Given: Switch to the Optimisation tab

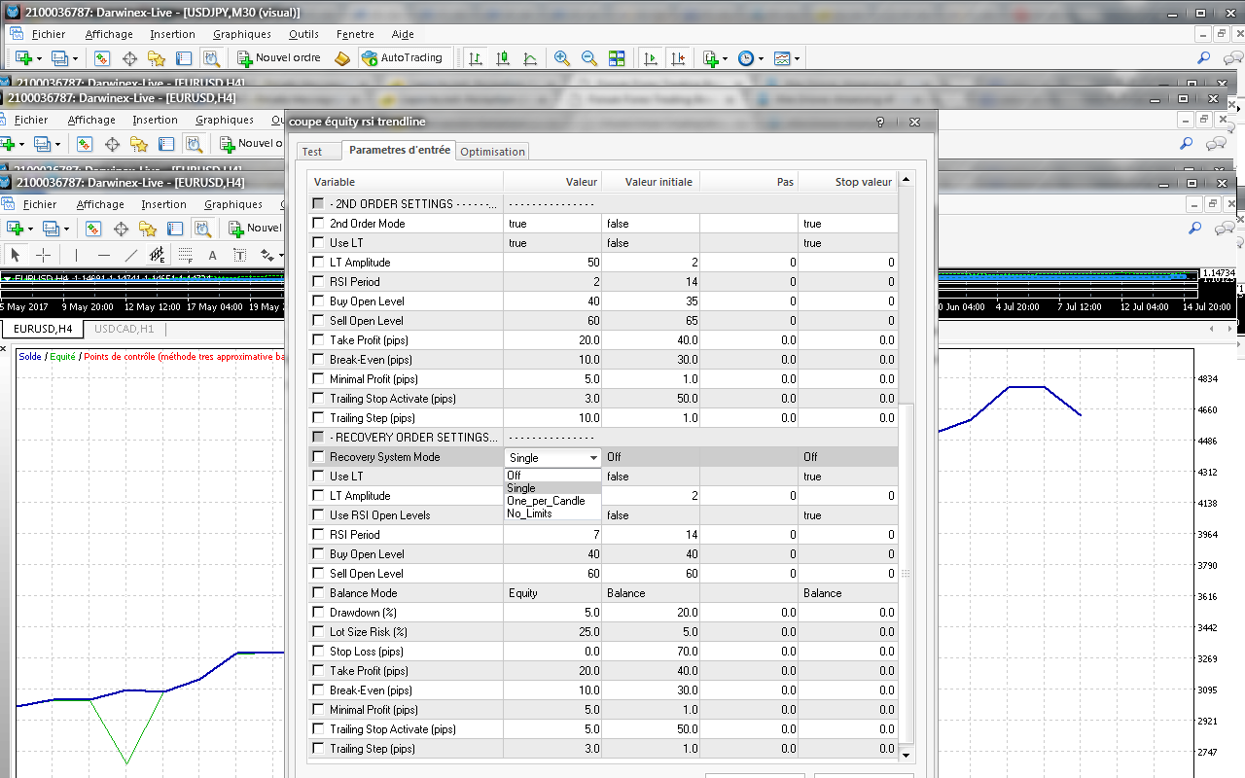Looking at the screenshot, I should click(492, 152).
